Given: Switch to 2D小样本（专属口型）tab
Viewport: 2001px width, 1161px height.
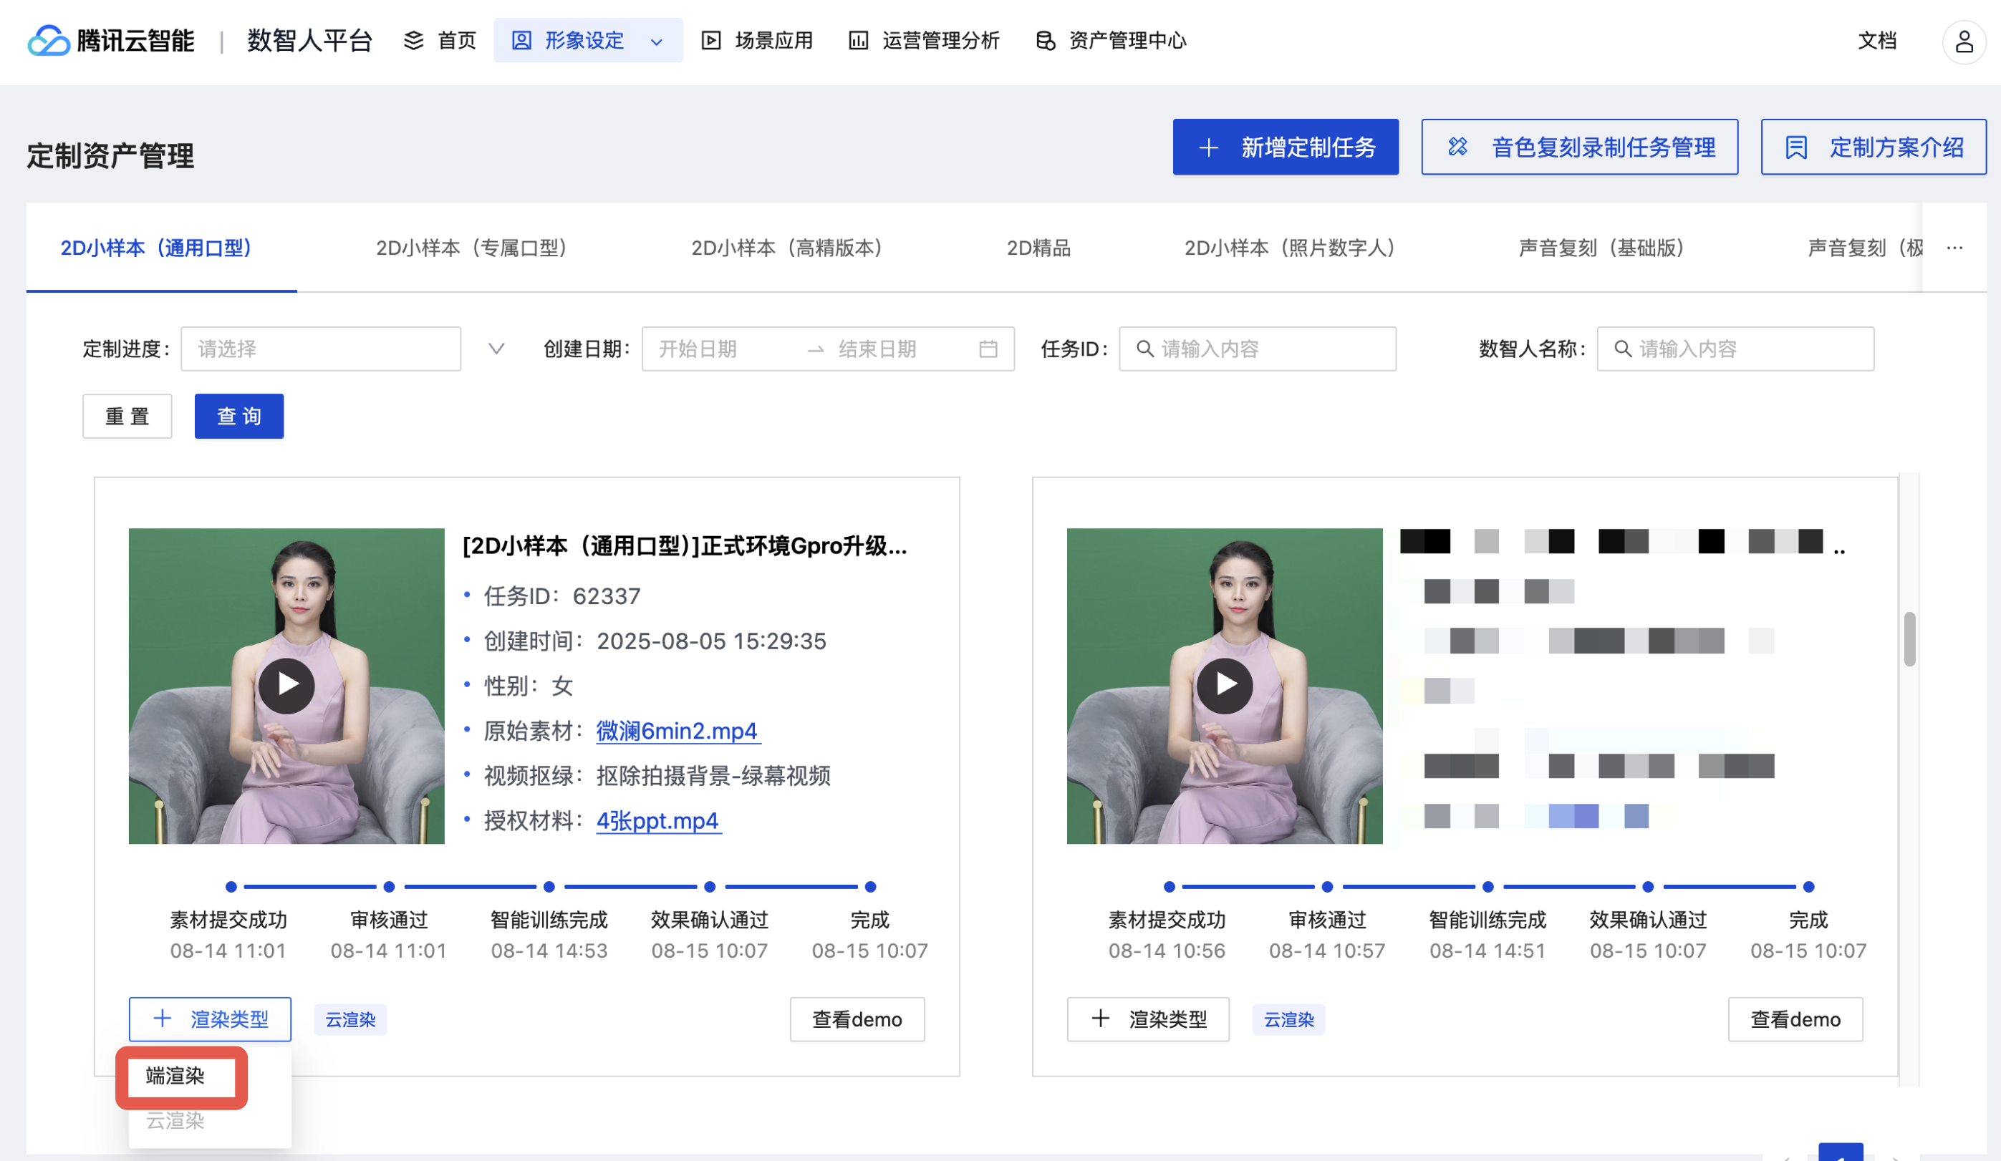Looking at the screenshot, I should coord(472,248).
